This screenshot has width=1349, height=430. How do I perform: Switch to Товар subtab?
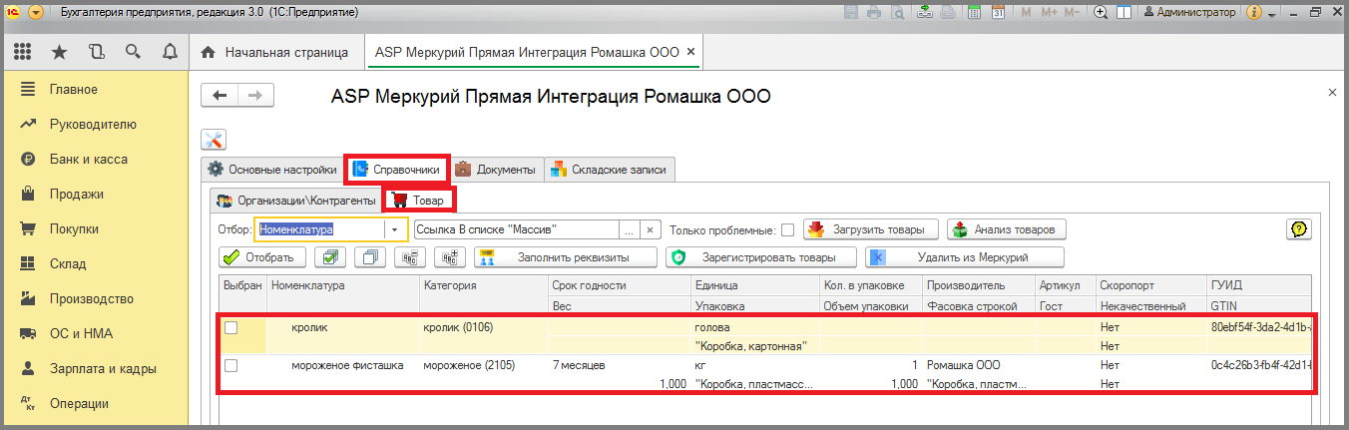419,201
